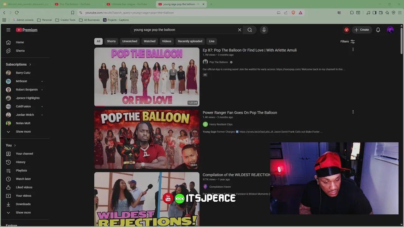Start voice search with microphone
Screen dimensions: 404x227
[x=264, y=30]
